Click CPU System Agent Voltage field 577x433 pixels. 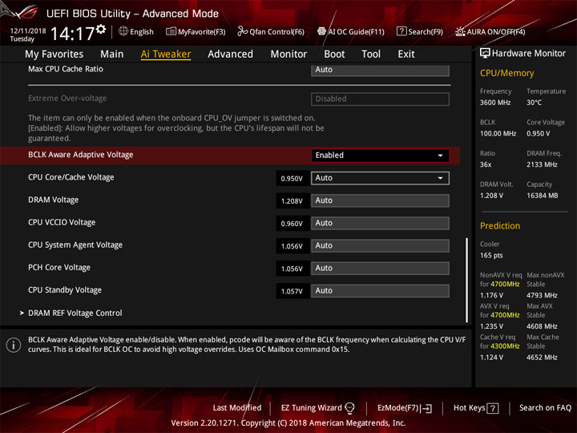380,245
